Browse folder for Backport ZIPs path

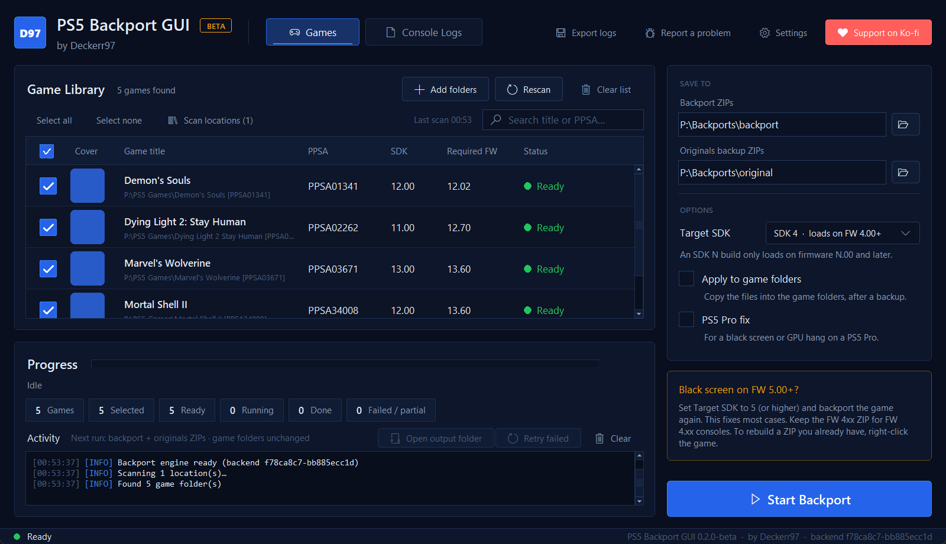(905, 124)
